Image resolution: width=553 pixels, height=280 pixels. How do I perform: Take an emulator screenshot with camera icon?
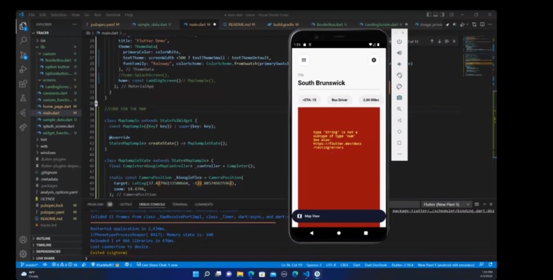pos(399,98)
